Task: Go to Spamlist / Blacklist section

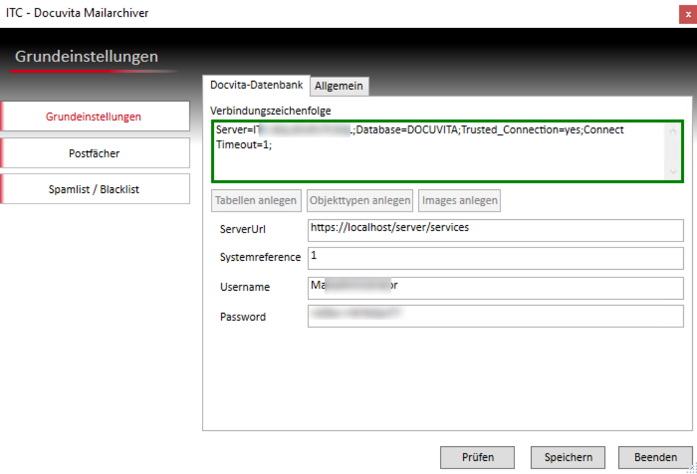Action: (94, 189)
